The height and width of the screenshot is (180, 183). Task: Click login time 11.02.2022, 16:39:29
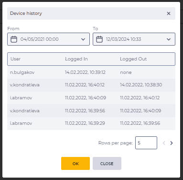pyautogui.click(x=85, y=123)
